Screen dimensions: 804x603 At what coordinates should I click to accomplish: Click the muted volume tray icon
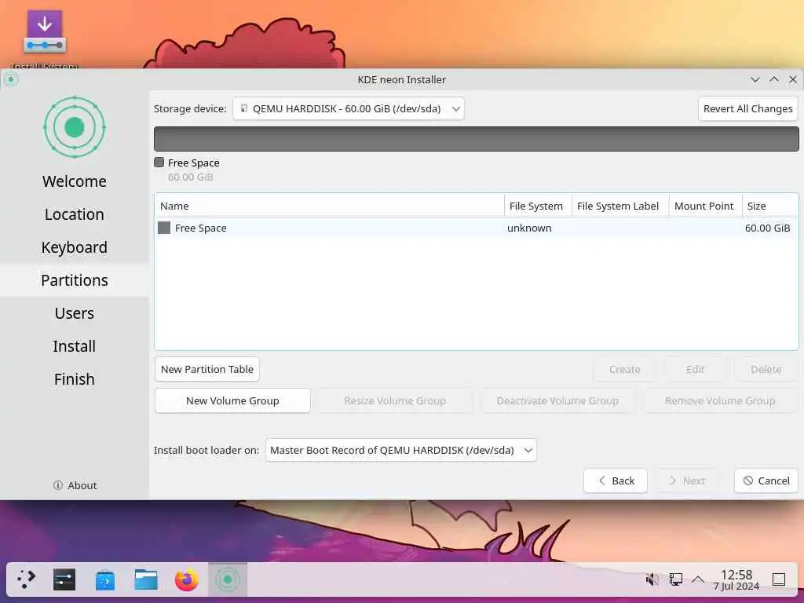click(652, 579)
